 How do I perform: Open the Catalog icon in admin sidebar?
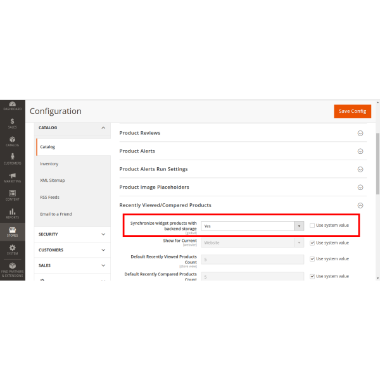tap(12, 140)
